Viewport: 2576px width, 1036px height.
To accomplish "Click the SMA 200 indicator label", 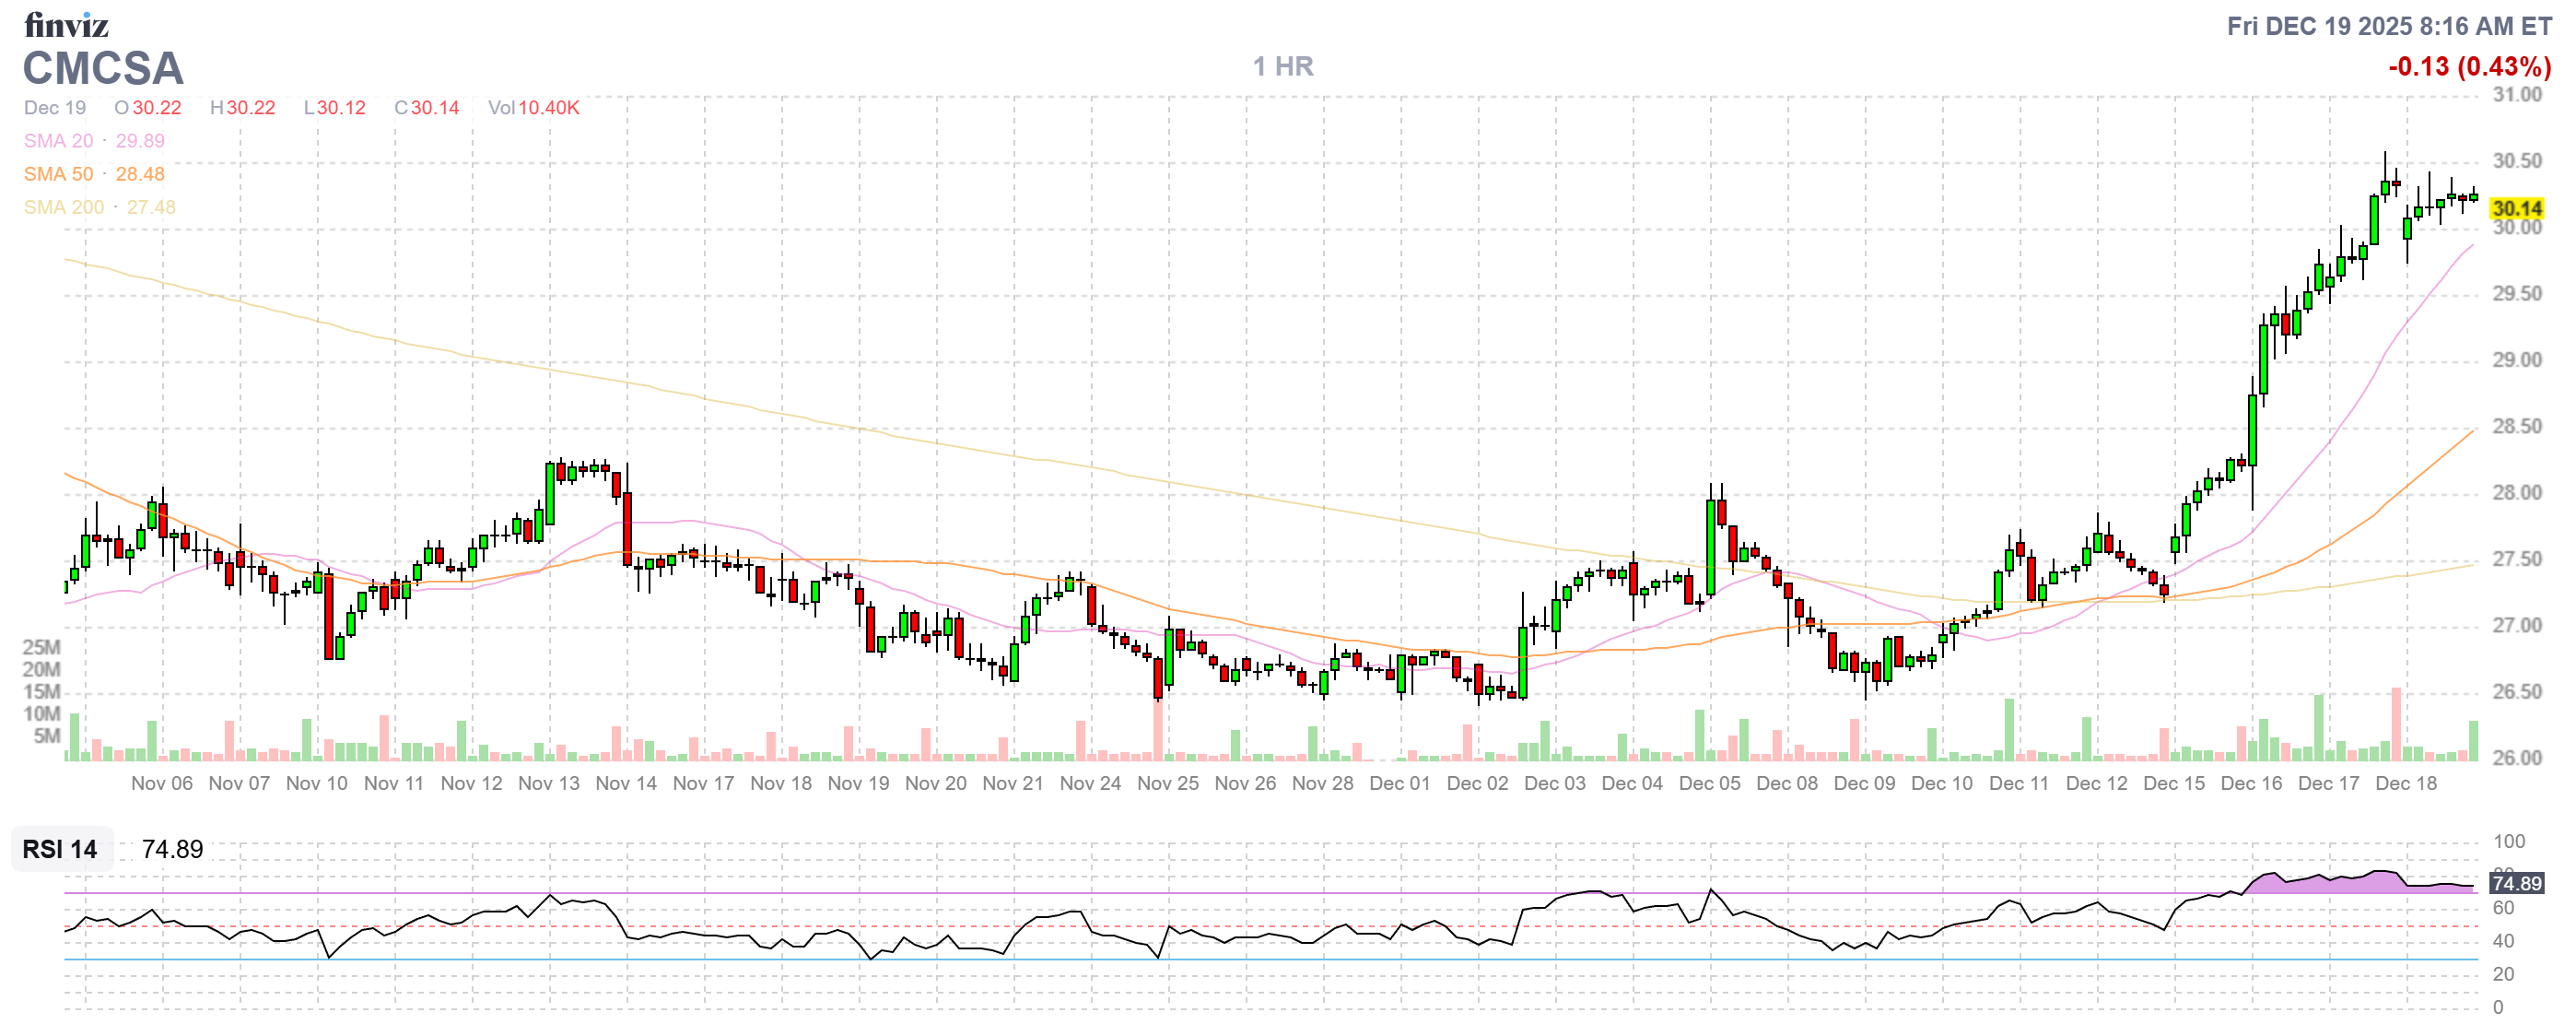I will coord(63,207).
